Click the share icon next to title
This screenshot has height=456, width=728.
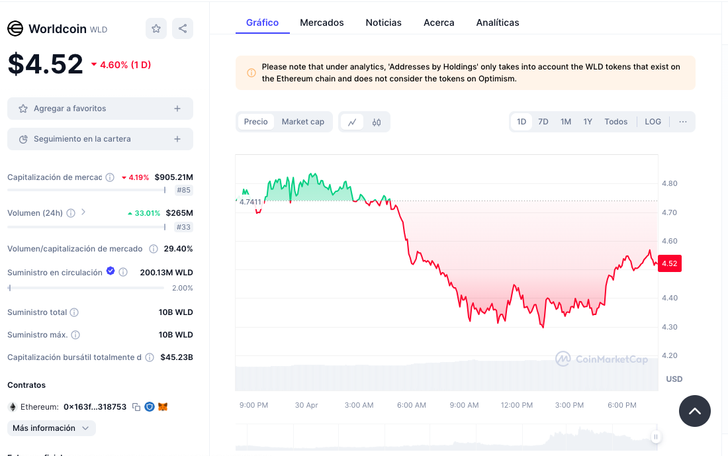183,28
